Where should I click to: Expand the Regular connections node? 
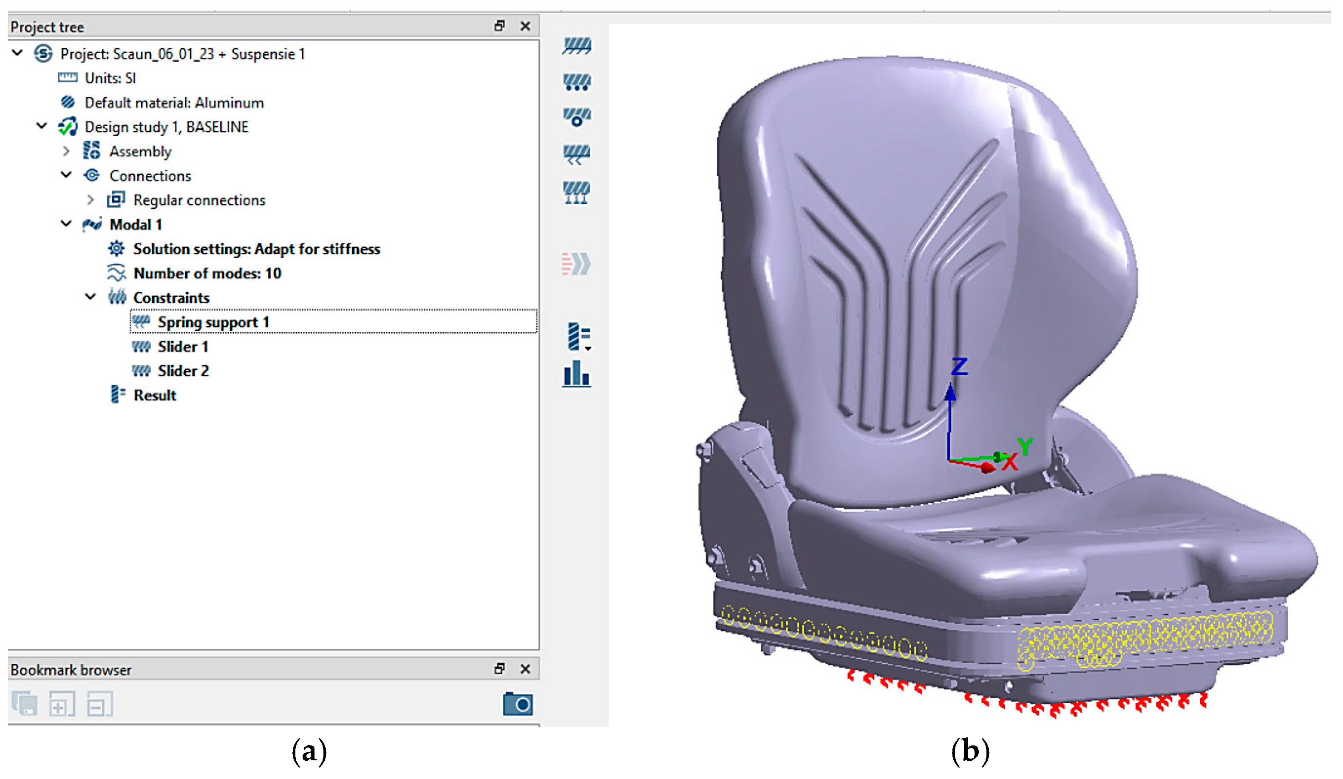[x=91, y=200]
